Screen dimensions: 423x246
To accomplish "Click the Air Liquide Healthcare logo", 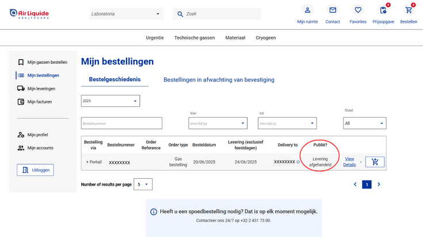I will coord(29,14).
